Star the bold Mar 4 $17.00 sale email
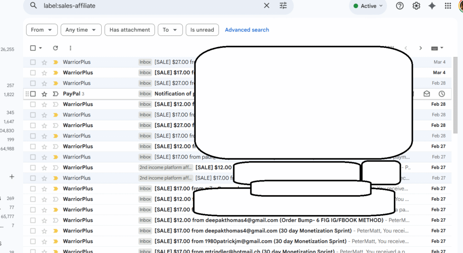The image size is (463, 253). (44, 73)
